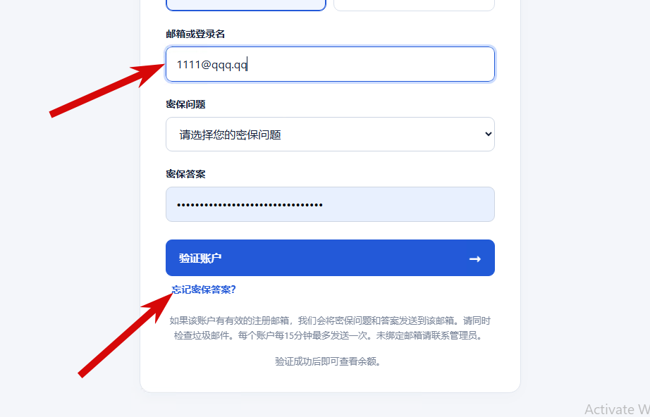Click the 密保问题 label
650x417 pixels.
click(185, 104)
